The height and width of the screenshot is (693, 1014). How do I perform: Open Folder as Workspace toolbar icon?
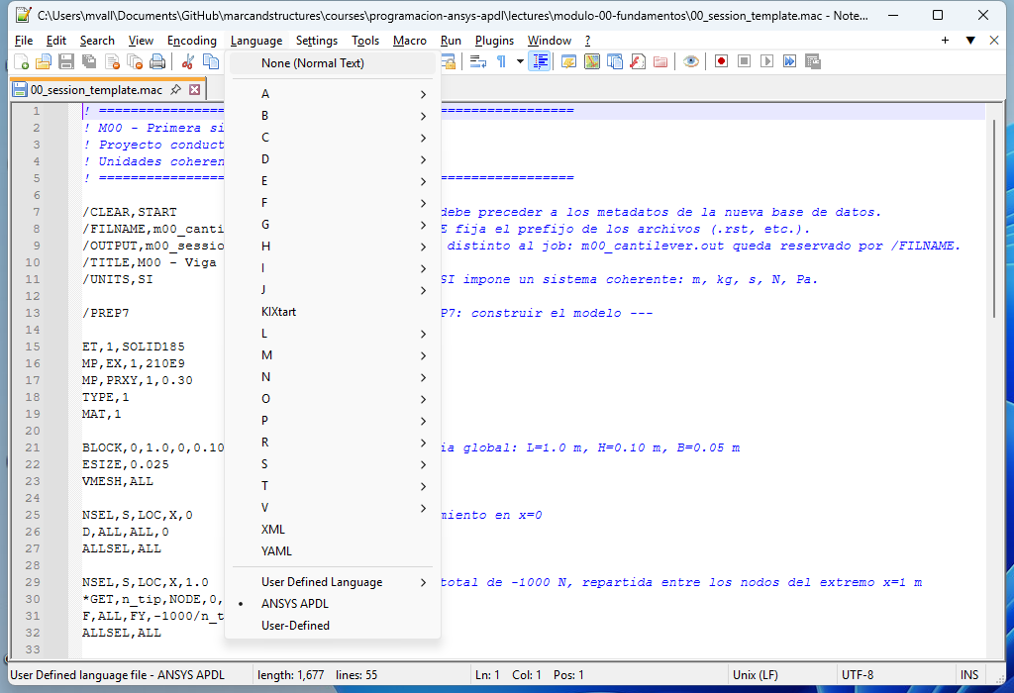660,62
